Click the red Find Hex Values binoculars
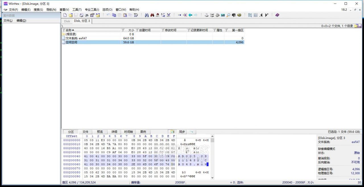 pos(152,15)
